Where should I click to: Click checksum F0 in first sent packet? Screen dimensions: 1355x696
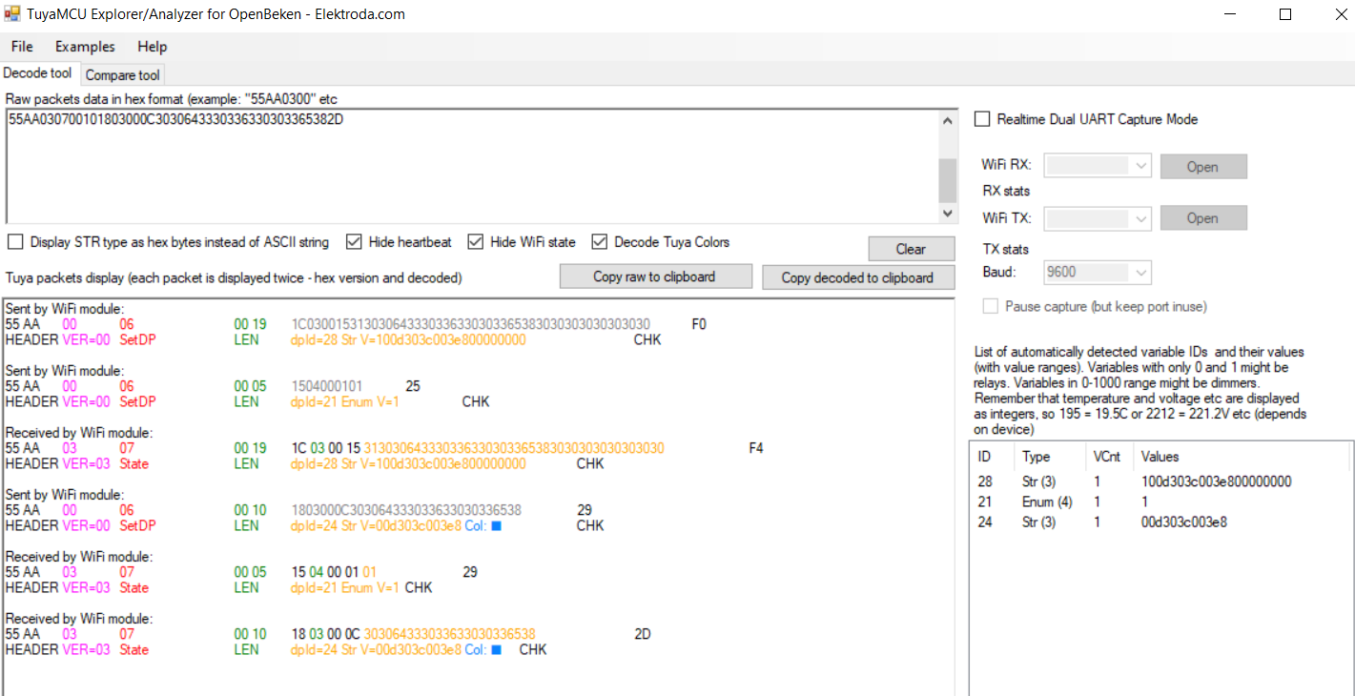pos(699,324)
